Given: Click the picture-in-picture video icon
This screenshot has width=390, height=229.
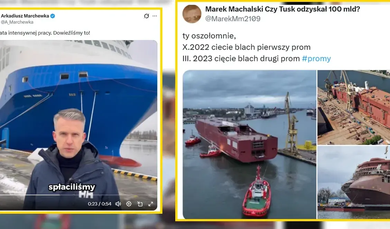Looking at the screenshot, I should click(140, 204).
